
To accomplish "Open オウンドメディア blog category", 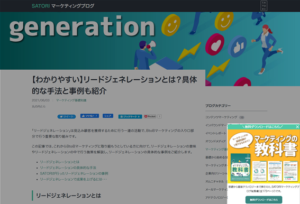I will pos(215,141).
